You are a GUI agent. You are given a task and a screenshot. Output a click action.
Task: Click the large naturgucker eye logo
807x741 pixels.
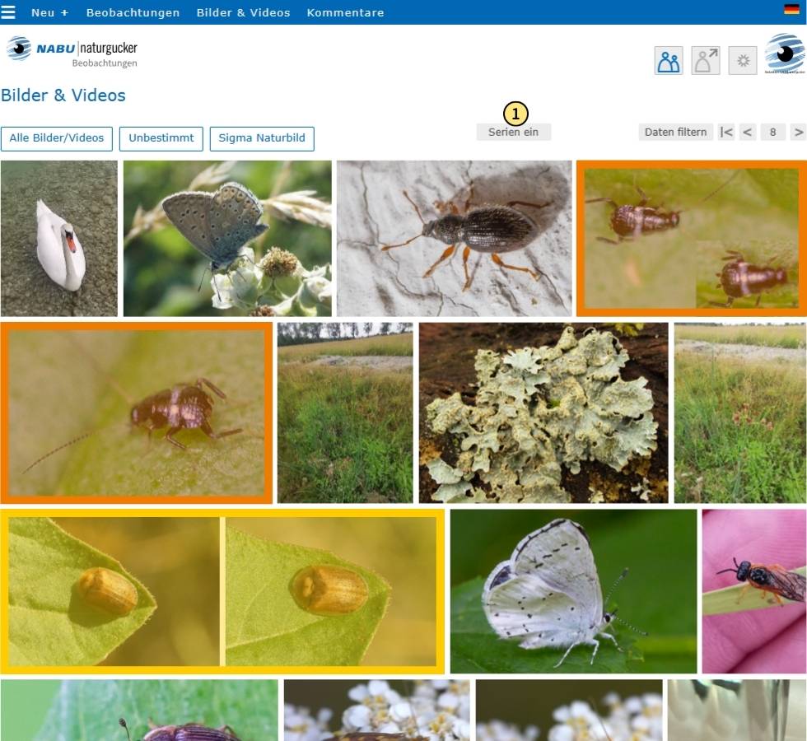[785, 54]
